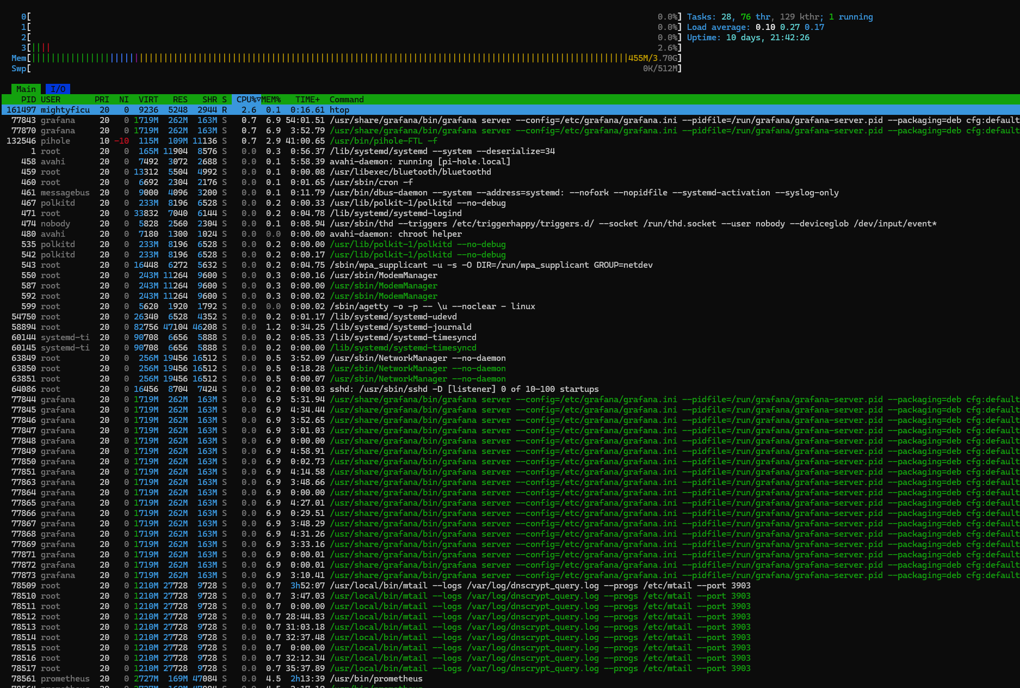The width and height of the screenshot is (1020, 688).
Task: Click the Tasks summary line
Action: (780, 17)
